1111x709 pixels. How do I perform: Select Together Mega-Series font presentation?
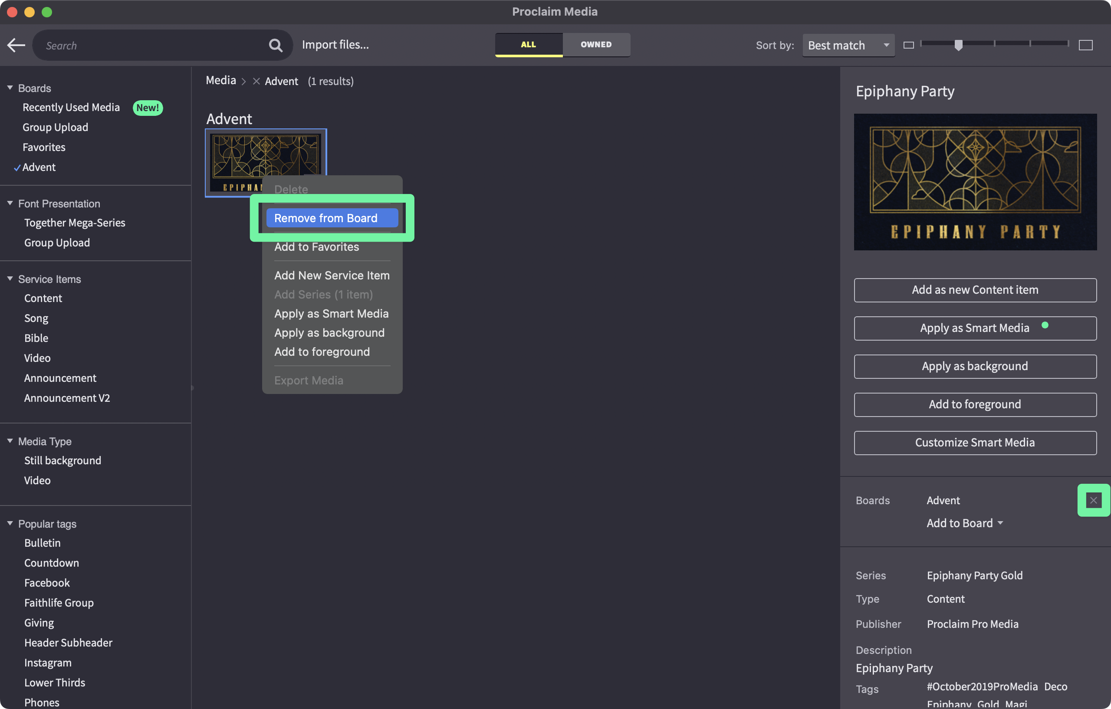75,223
